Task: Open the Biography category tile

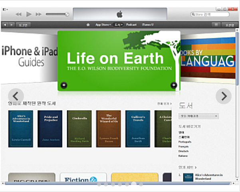Action: tap(32, 177)
